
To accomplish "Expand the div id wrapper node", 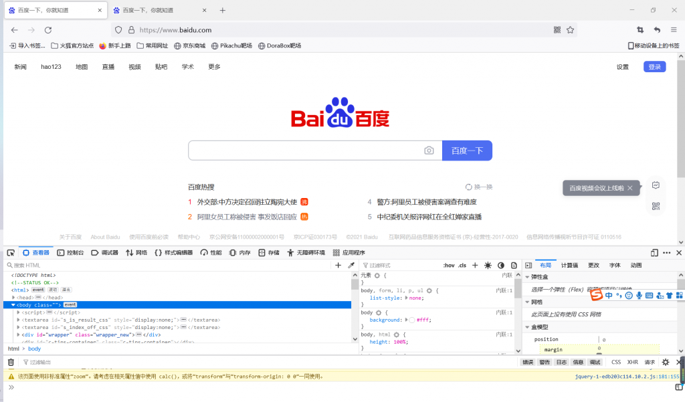I will click(18, 334).
